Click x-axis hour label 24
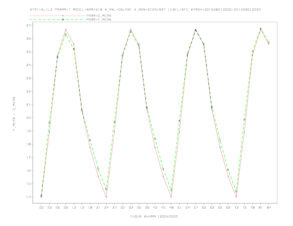The height and width of the screenshot is (226, 293). (106, 208)
